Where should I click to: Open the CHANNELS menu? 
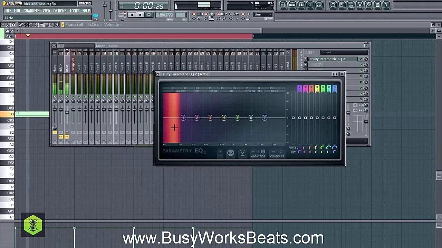tap(31, 11)
